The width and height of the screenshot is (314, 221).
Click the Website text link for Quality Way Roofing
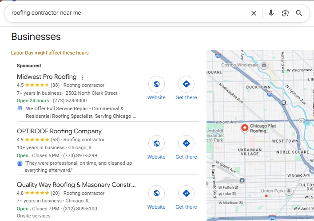156,207
